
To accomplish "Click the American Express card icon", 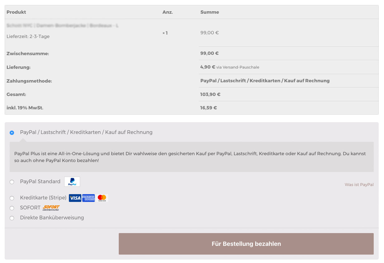I will [89, 198].
